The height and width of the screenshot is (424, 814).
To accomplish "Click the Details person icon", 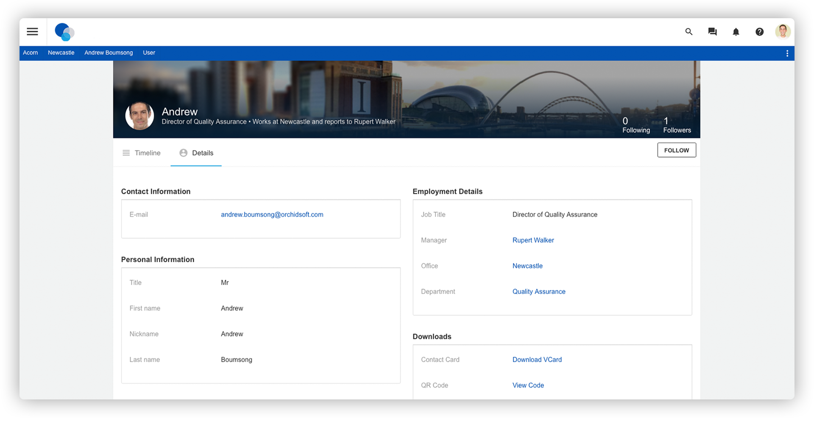I will tap(183, 152).
